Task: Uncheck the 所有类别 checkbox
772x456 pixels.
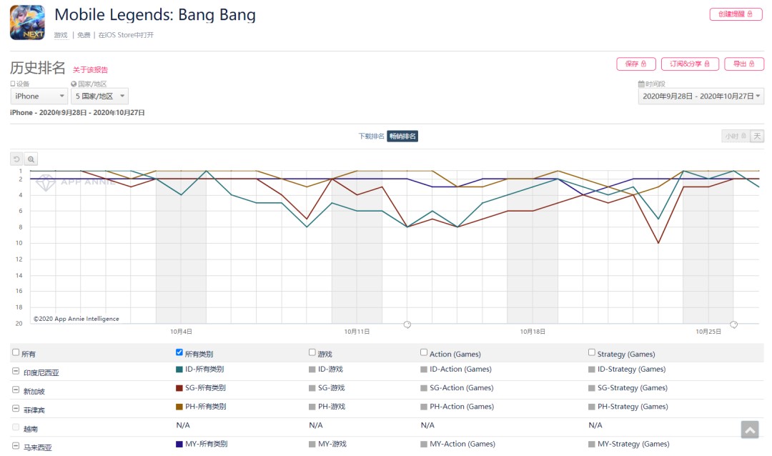Action: (179, 352)
